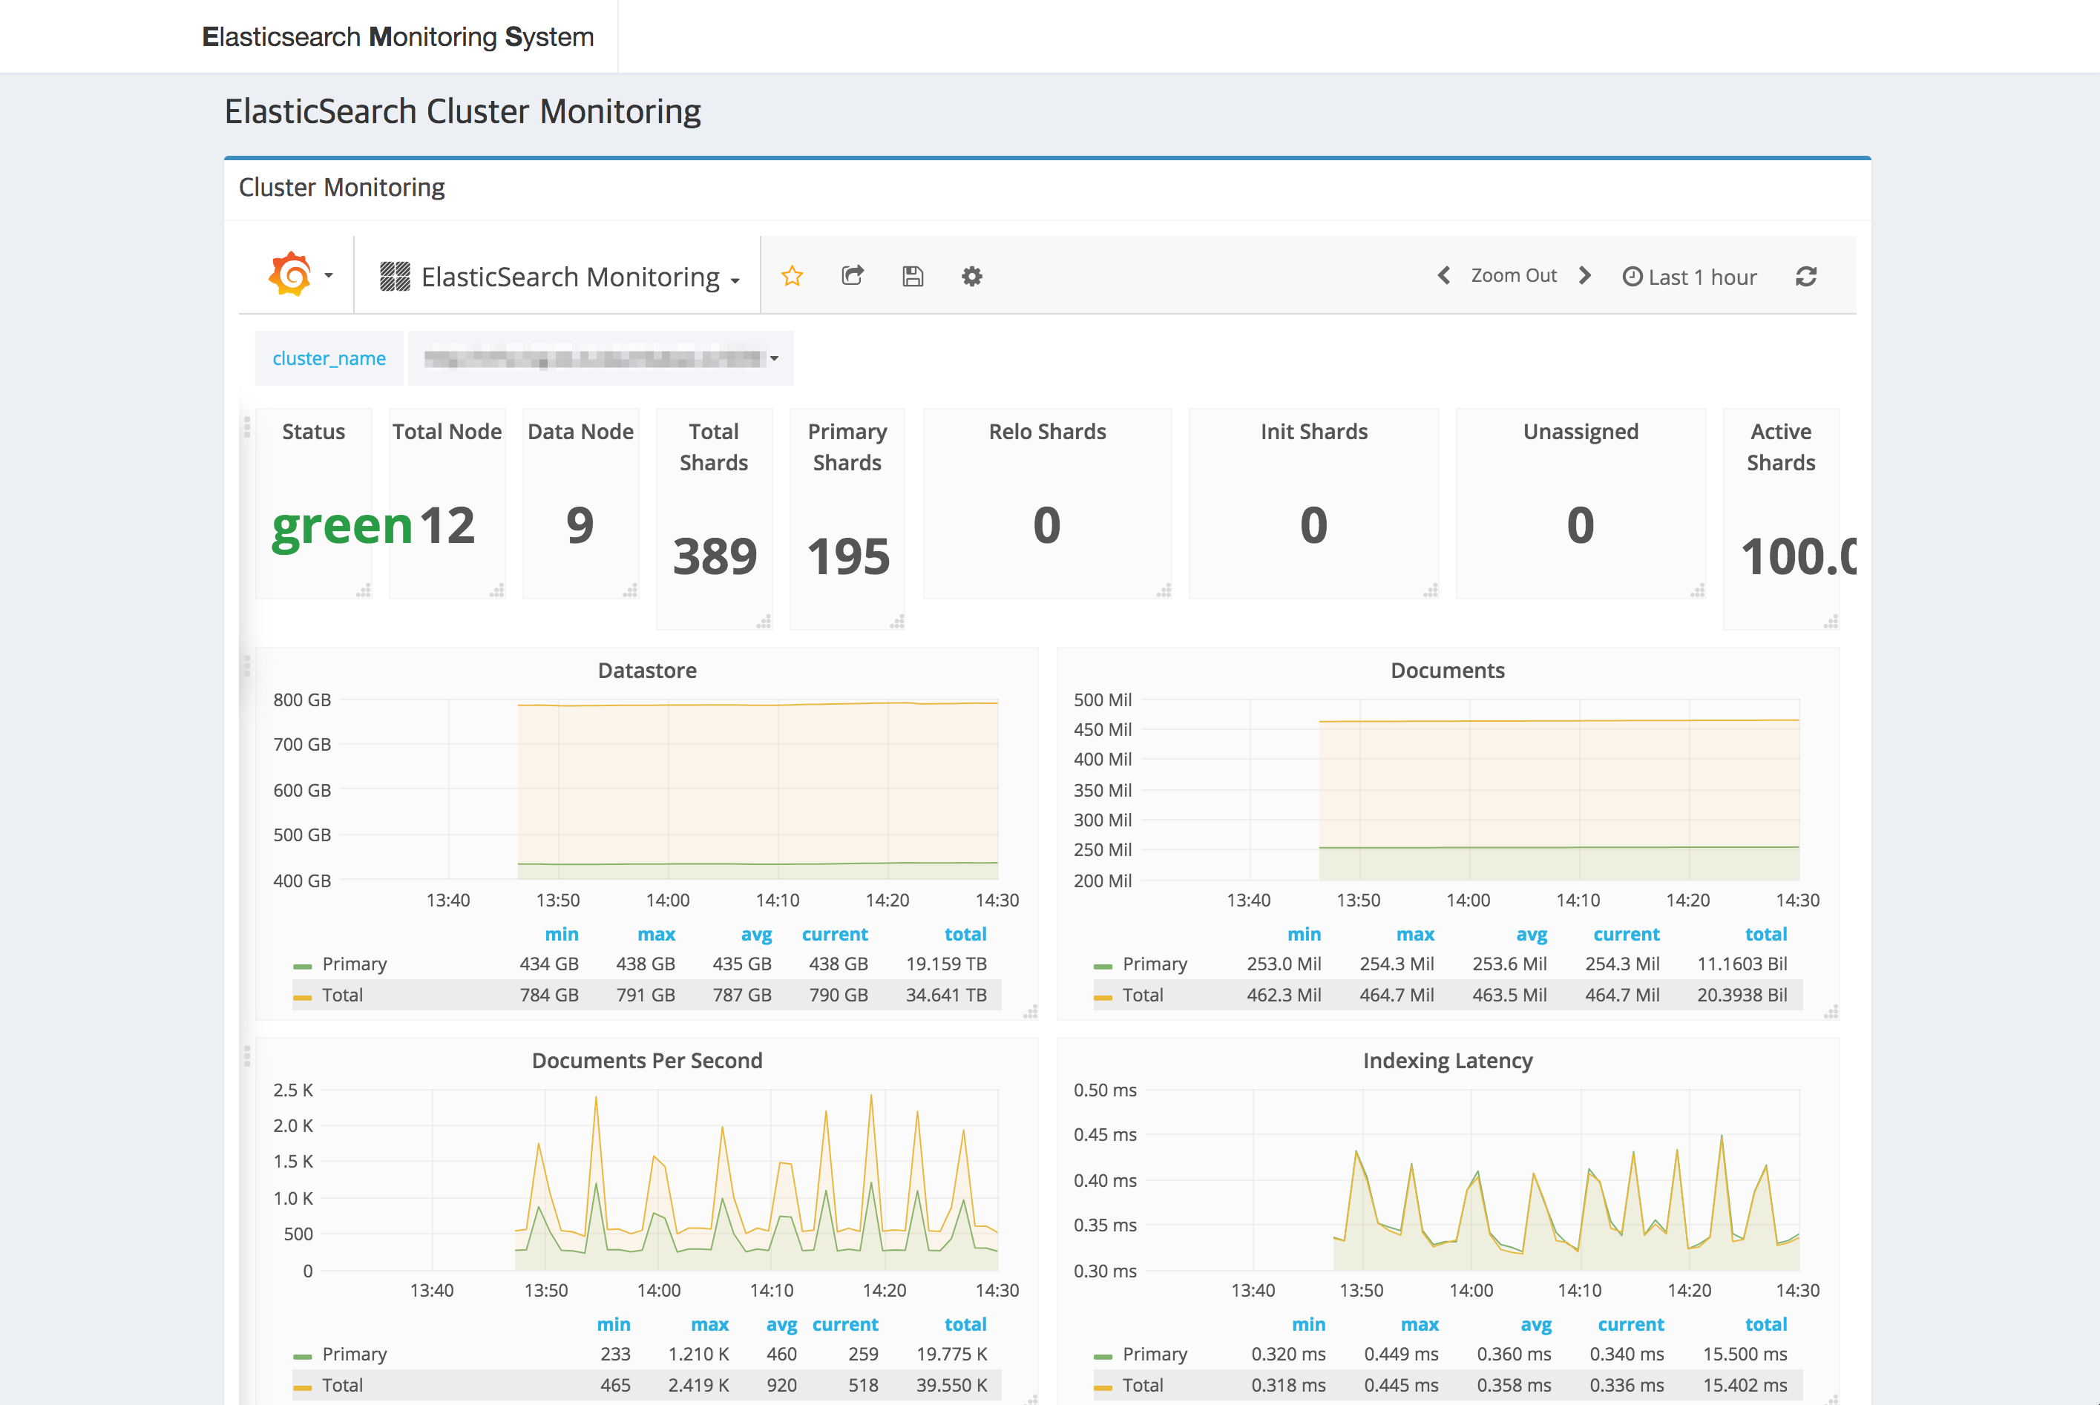Click the Zoom Out button
2100x1405 pixels.
(1514, 275)
